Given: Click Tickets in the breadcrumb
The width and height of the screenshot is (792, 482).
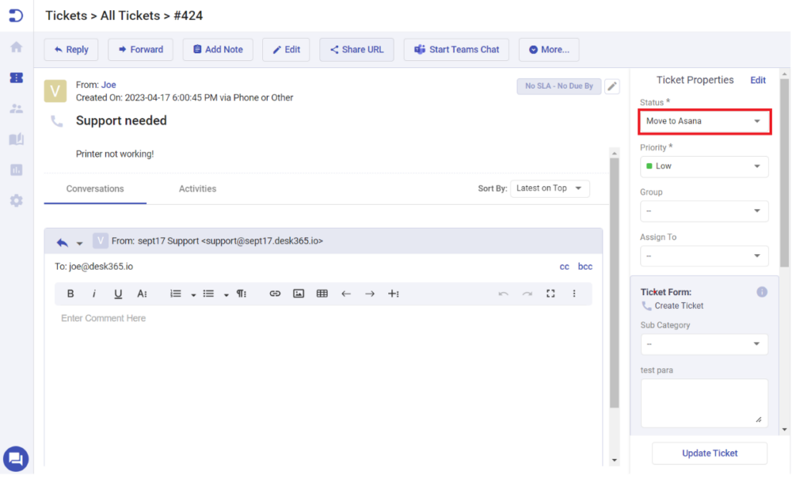Looking at the screenshot, I should pyautogui.click(x=67, y=15).
